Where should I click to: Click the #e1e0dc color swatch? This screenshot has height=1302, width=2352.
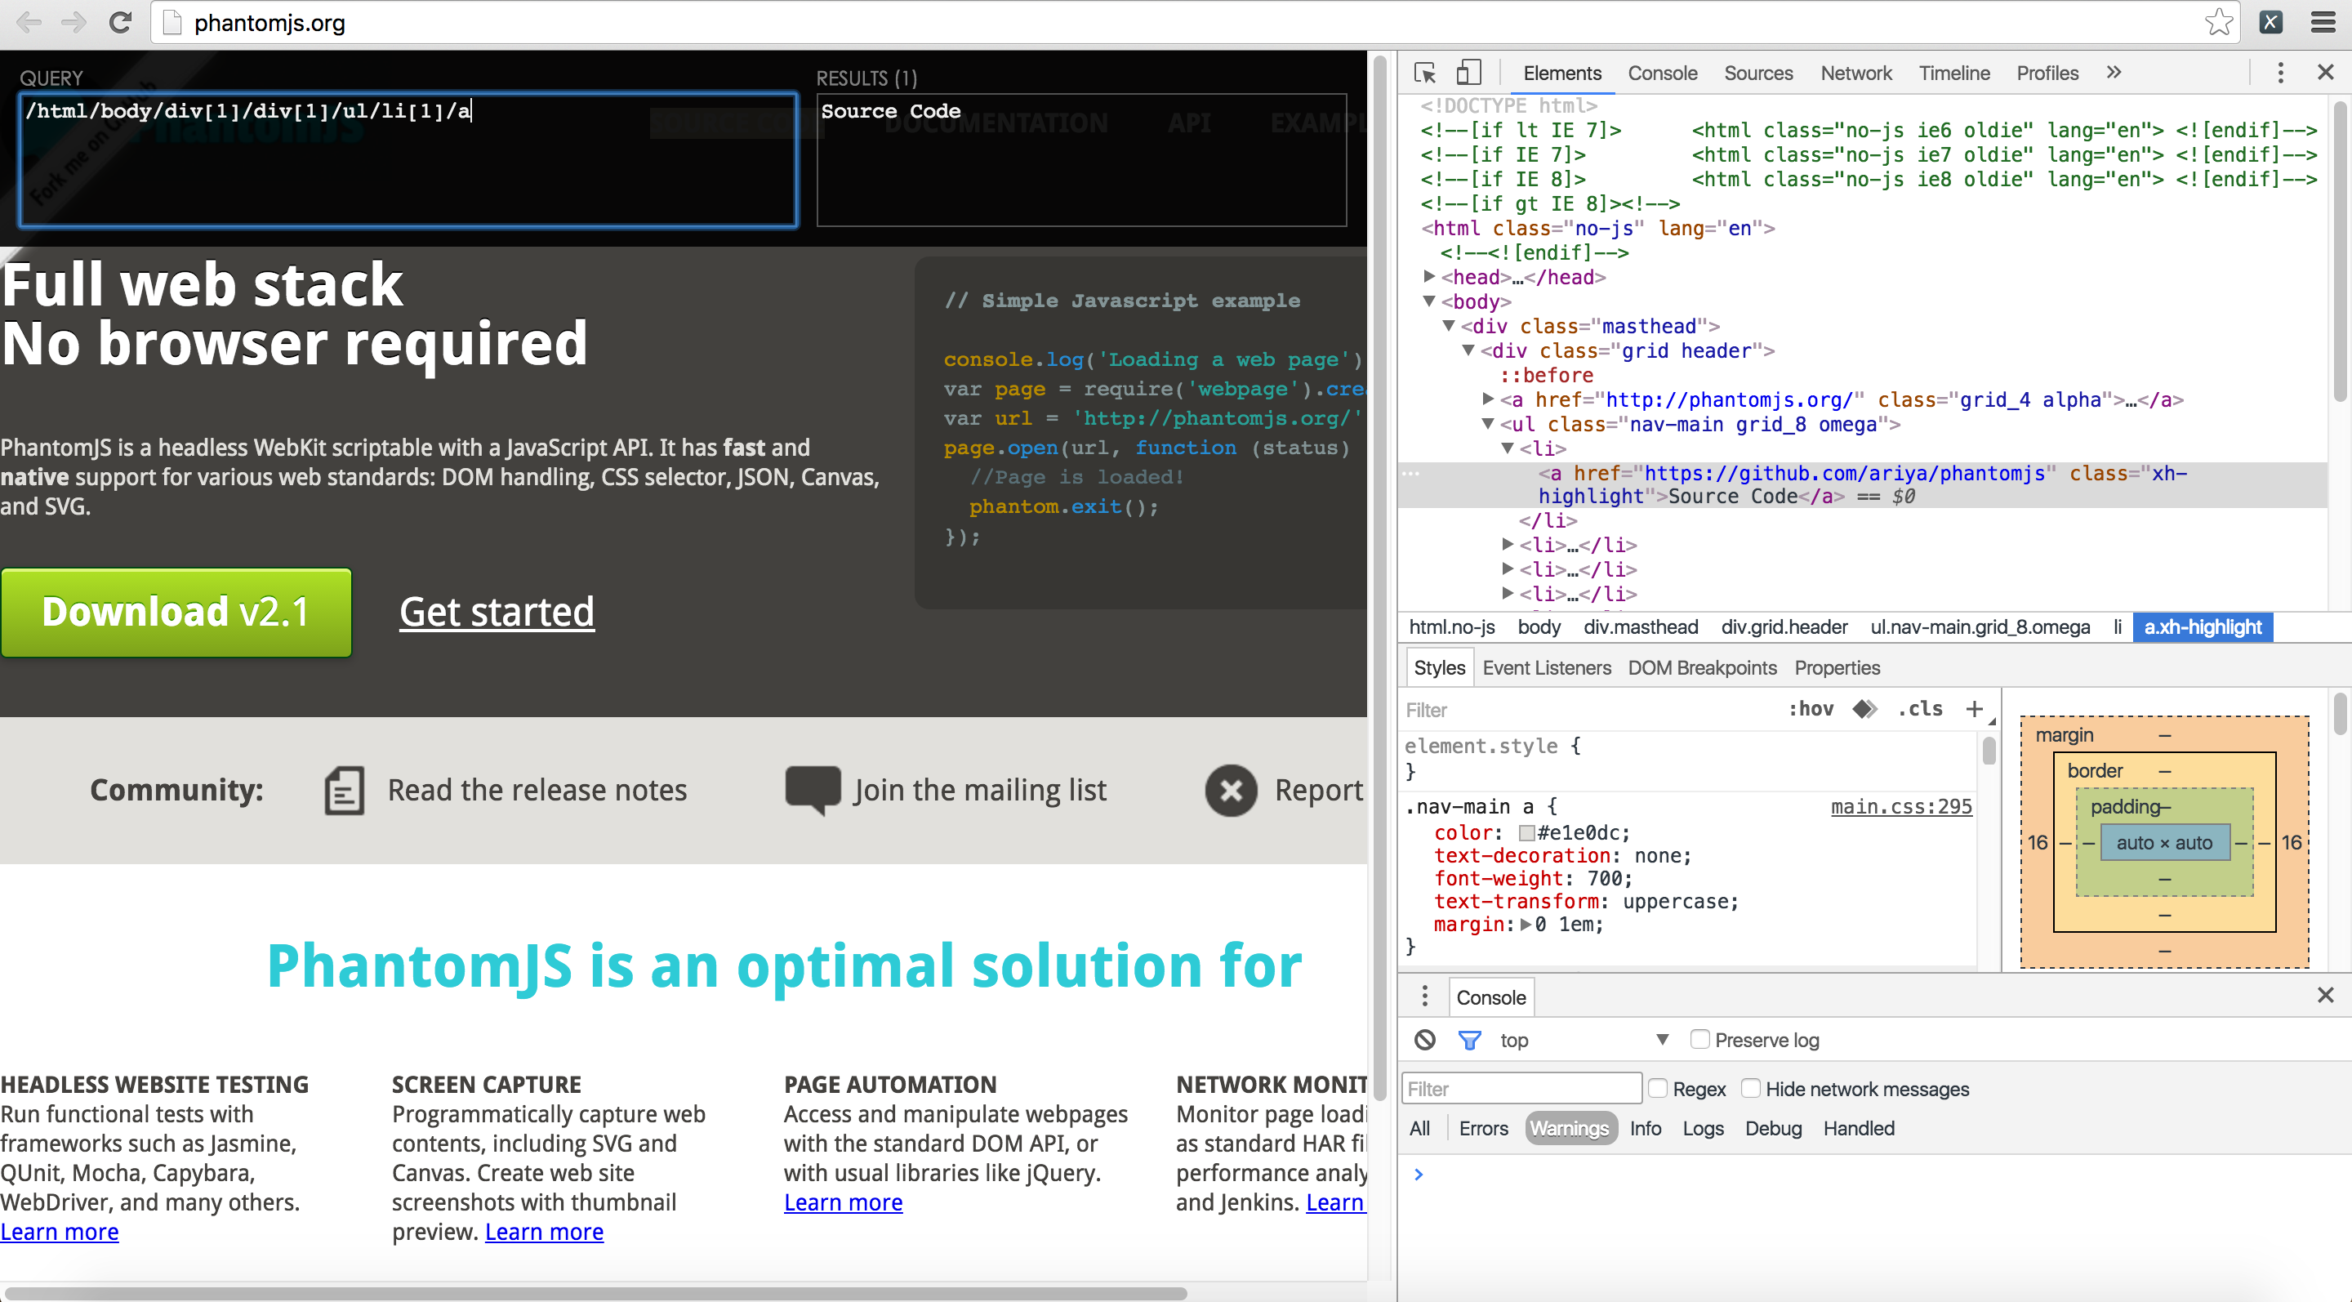(x=1526, y=832)
